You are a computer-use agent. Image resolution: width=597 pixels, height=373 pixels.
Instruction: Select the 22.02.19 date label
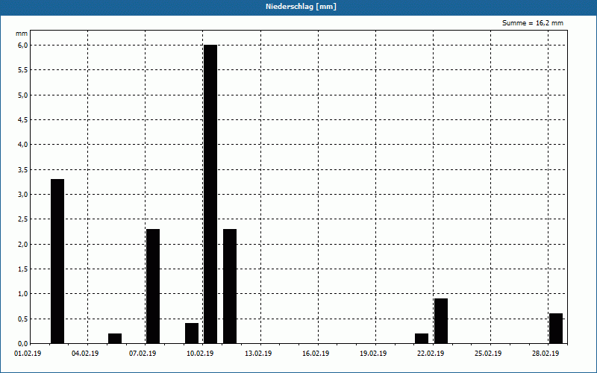(431, 354)
